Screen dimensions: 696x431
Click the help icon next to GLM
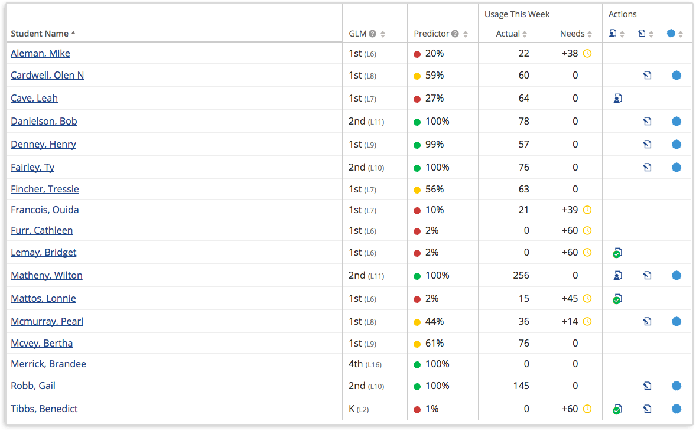373,34
